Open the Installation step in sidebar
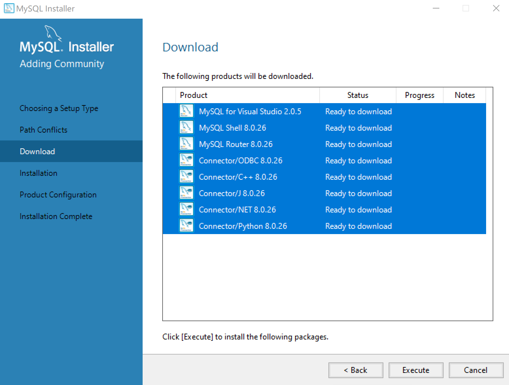509x385 pixels. click(x=38, y=173)
